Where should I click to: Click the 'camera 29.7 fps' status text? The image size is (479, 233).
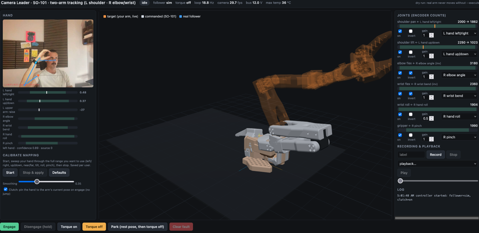[230, 3]
